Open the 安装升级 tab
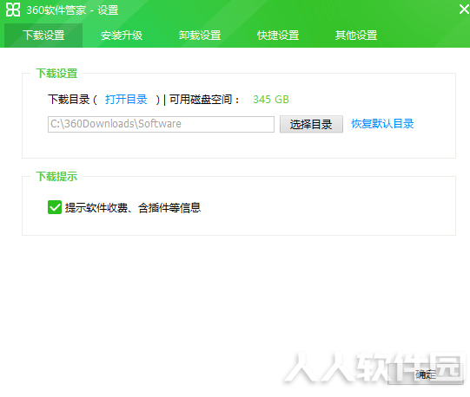This screenshot has width=470, height=397. [x=122, y=36]
